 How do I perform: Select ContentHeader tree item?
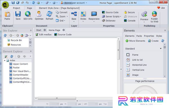(19, 75)
